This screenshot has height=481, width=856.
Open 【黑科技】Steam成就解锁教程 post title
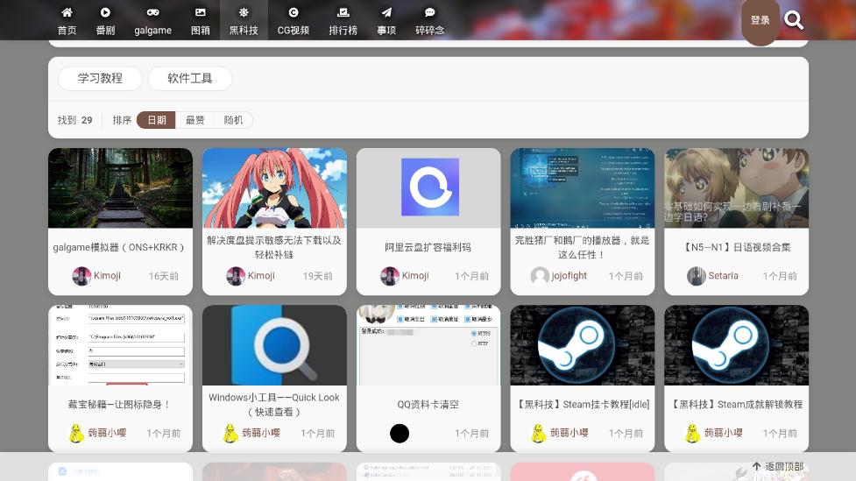[x=737, y=405]
